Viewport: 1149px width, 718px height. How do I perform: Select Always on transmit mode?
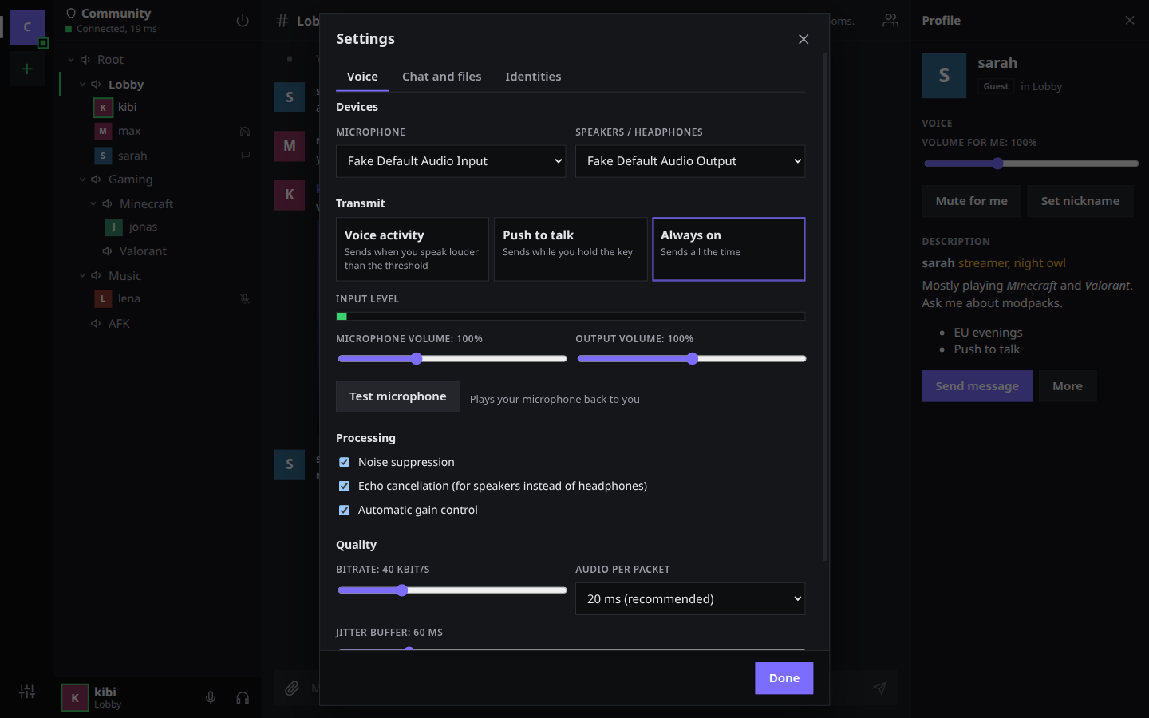point(728,249)
